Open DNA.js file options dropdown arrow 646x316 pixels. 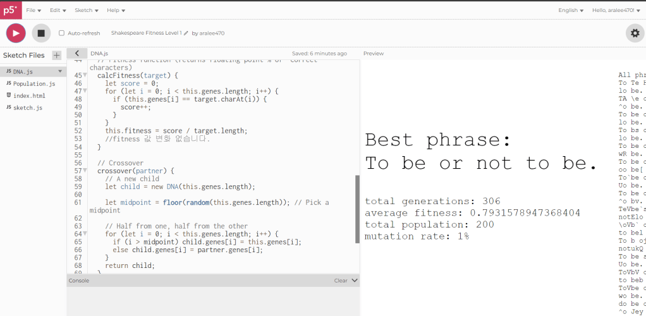[60, 71]
